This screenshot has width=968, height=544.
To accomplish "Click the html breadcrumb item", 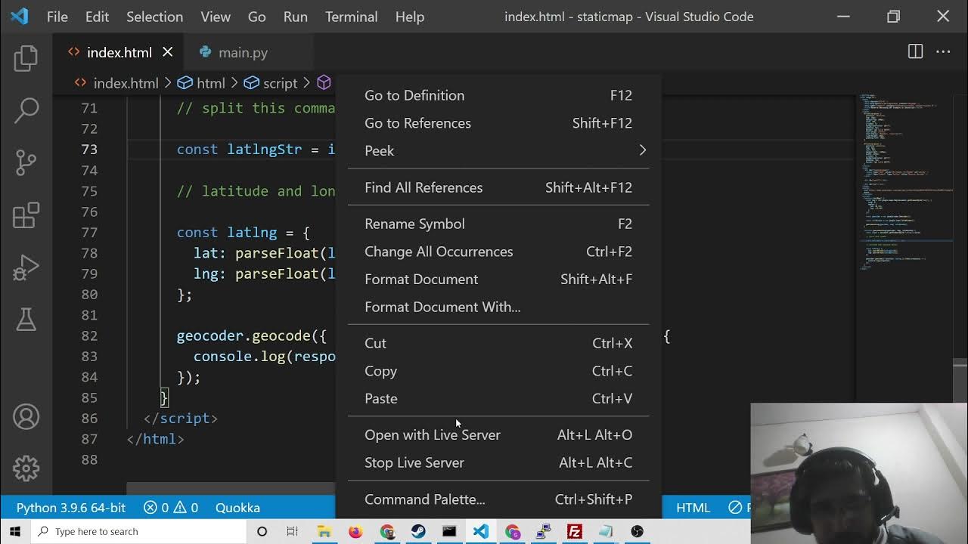I will [202, 83].
